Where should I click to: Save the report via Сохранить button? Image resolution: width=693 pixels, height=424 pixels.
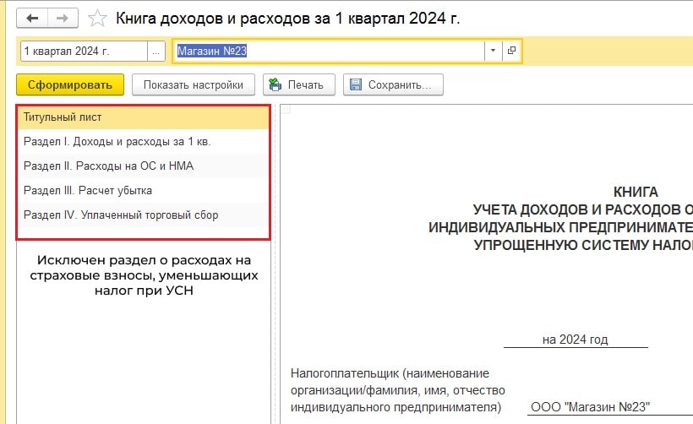[x=393, y=84]
